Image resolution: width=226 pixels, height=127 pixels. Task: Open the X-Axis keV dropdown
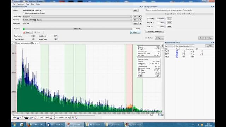pos(66,117)
